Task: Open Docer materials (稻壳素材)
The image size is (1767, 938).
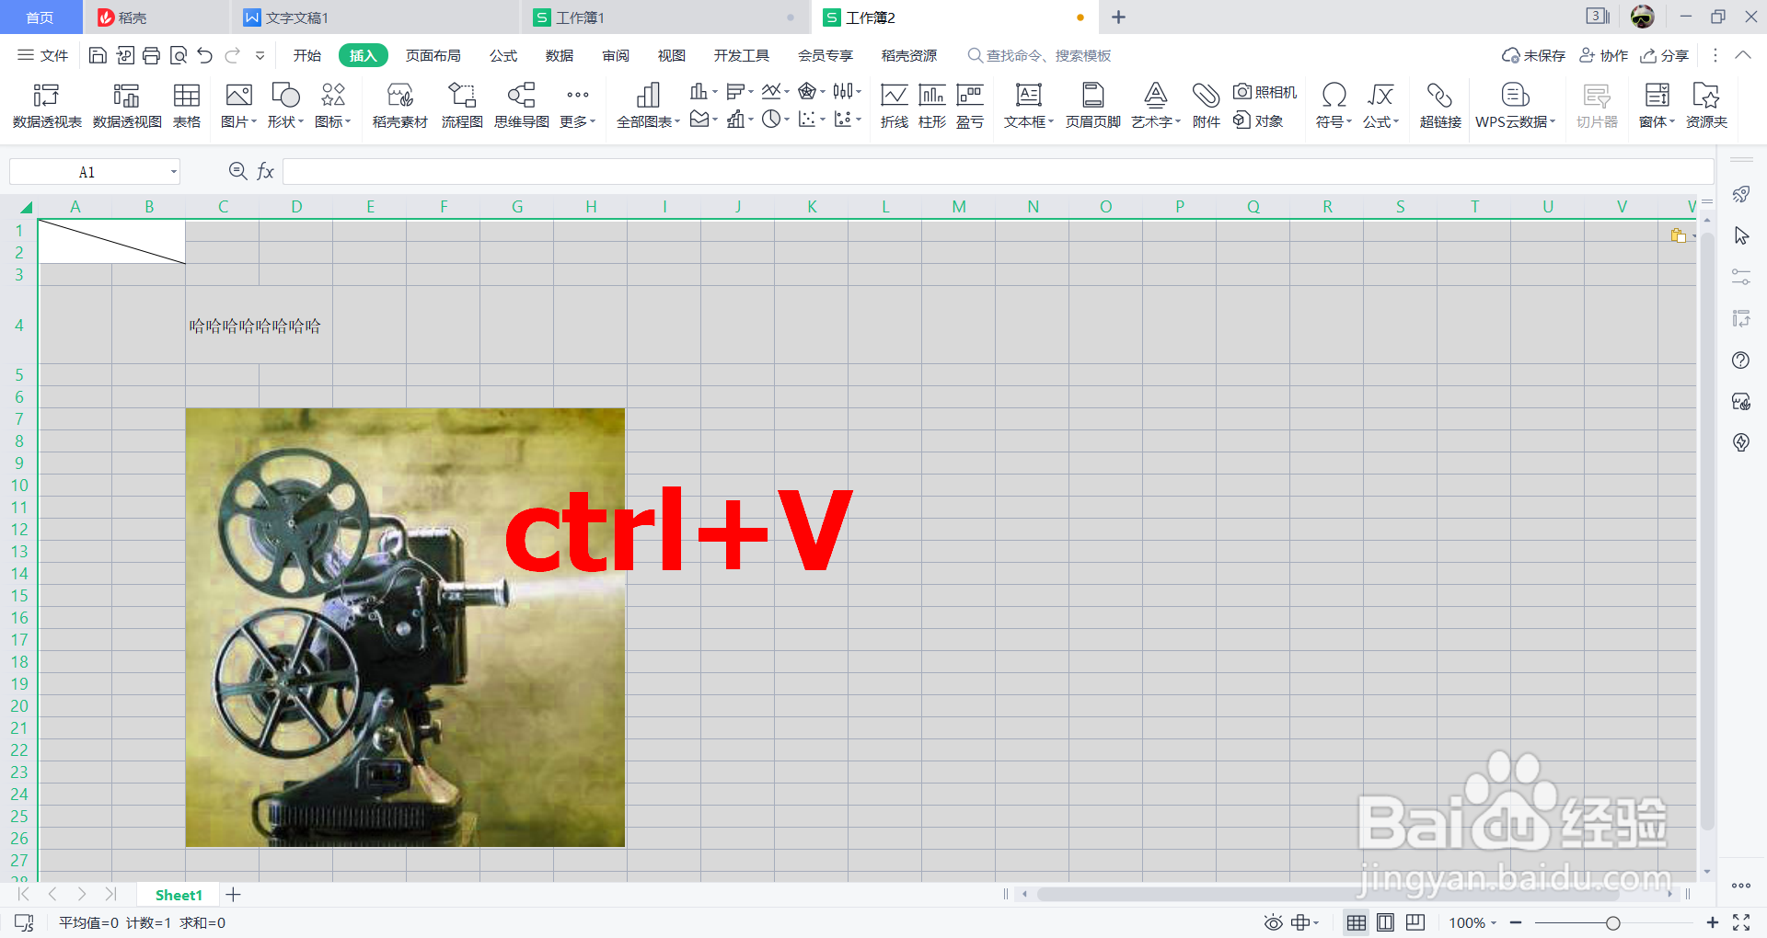Action: [x=400, y=105]
